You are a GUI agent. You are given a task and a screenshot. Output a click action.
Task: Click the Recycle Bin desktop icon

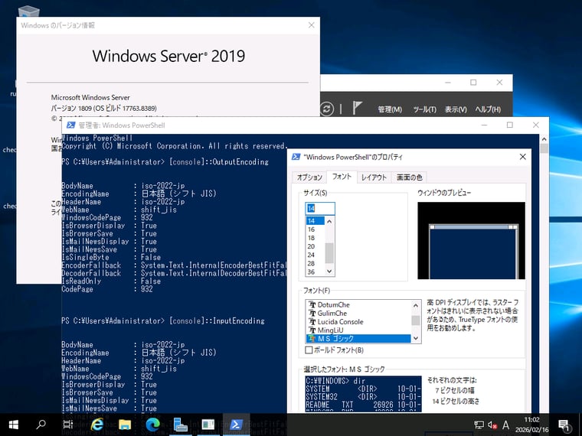tap(28, 11)
